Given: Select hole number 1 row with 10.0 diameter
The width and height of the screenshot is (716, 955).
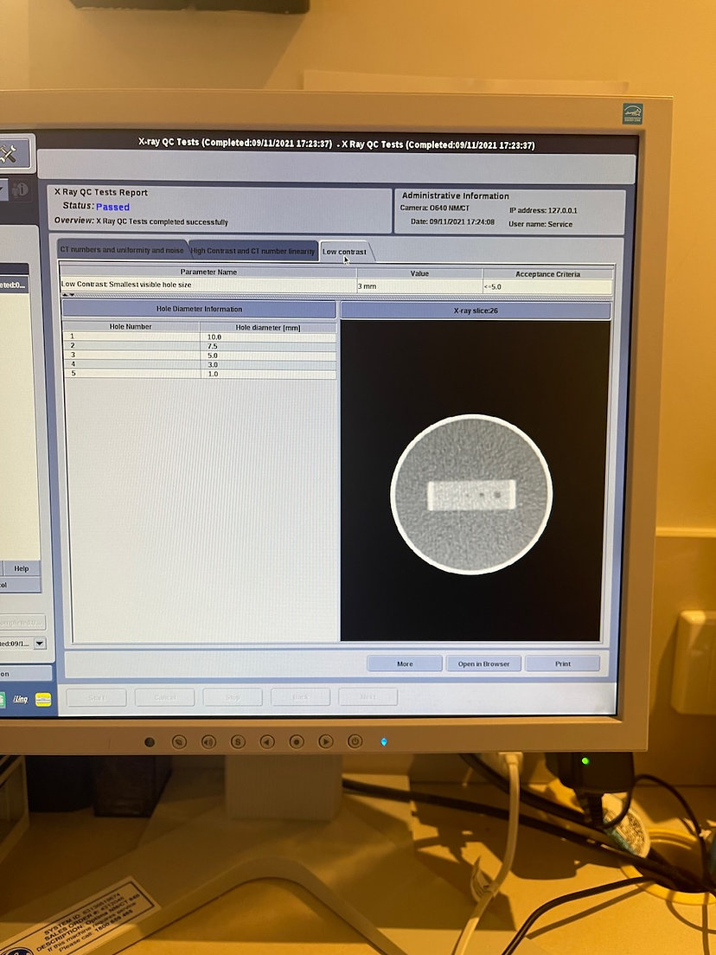Looking at the screenshot, I should click(x=199, y=336).
